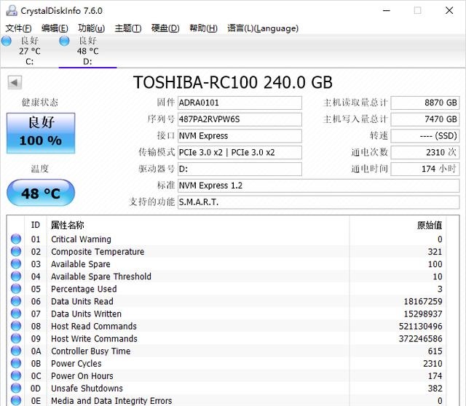466x406 pixels.
Task: Select the C: drive status orb
Action: point(7,41)
